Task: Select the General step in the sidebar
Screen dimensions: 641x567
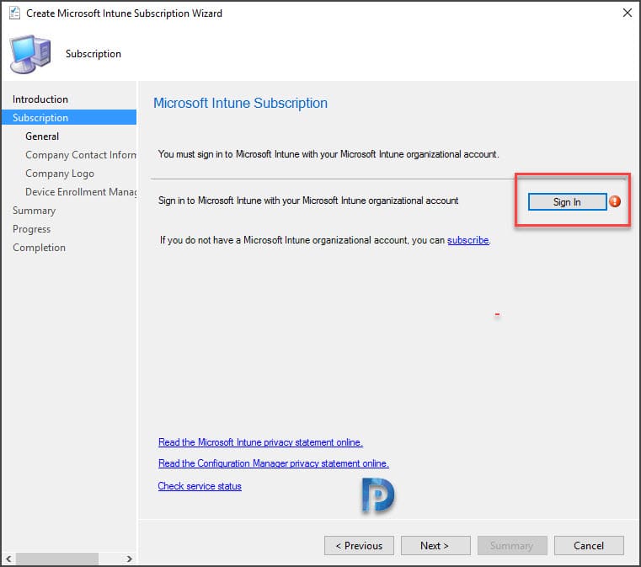Action: tap(42, 136)
